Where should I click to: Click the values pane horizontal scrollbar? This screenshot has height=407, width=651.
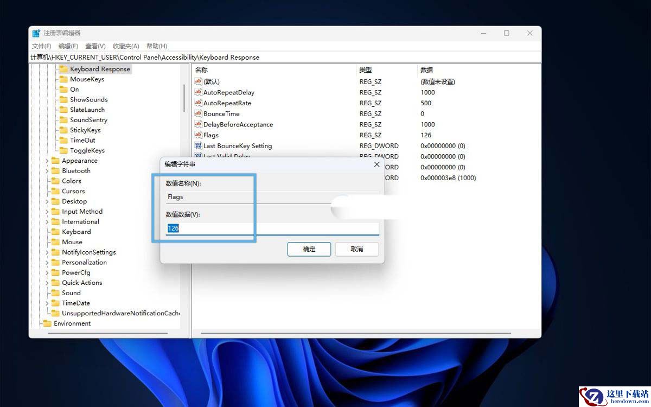point(355,333)
